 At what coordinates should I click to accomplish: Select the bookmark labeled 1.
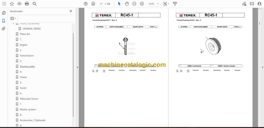pyautogui.click(x=21, y=39)
